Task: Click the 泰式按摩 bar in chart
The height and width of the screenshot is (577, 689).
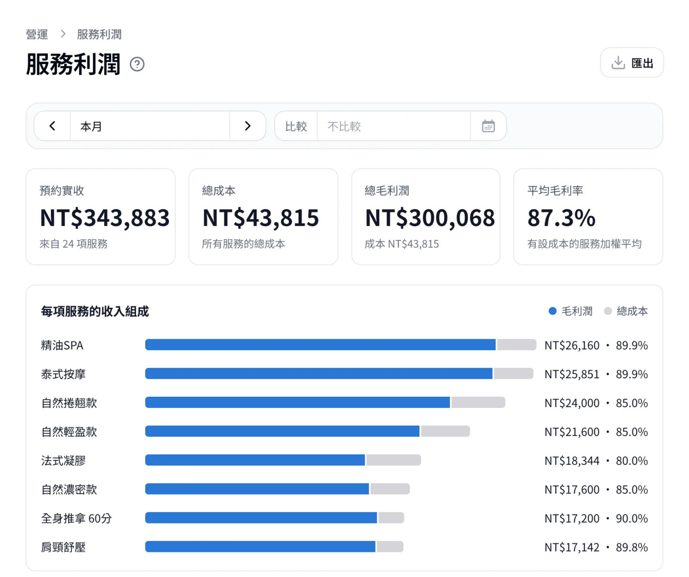Action: coord(339,373)
